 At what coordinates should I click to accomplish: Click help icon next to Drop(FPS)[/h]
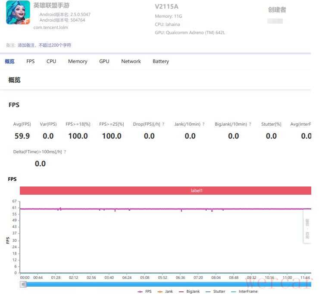(x=163, y=124)
